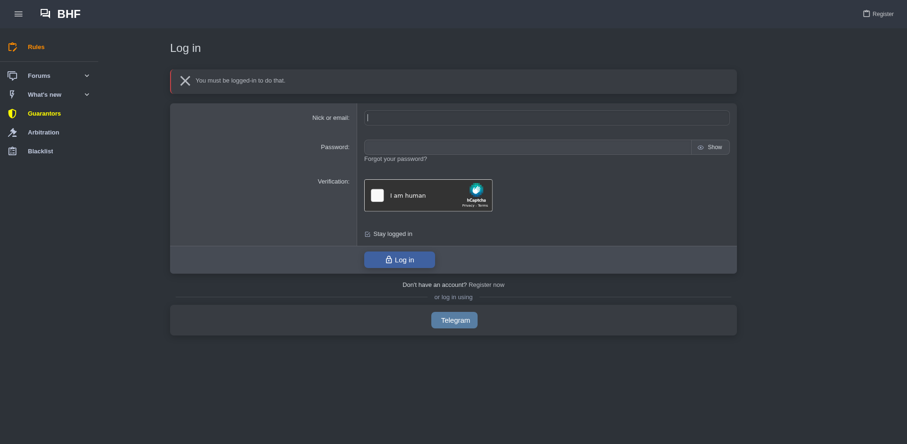Expand the Forums submenu chevron
Image resolution: width=907 pixels, height=444 pixels.
pyautogui.click(x=87, y=76)
